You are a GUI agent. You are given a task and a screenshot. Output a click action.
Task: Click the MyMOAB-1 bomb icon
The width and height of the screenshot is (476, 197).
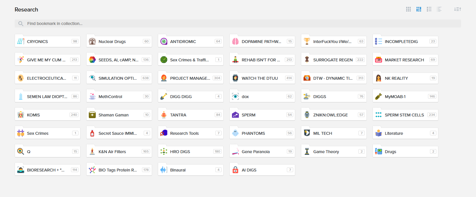coord(379,97)
